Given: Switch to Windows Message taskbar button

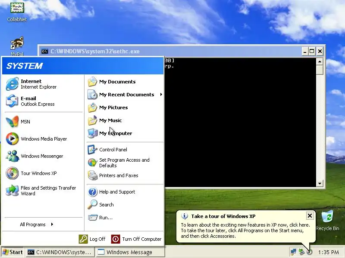Looking at the screenshot, I should pyautogui.click(x=130, y=252).
